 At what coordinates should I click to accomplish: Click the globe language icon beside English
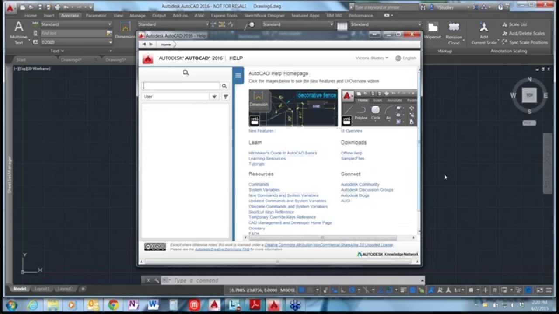point(398,58)
